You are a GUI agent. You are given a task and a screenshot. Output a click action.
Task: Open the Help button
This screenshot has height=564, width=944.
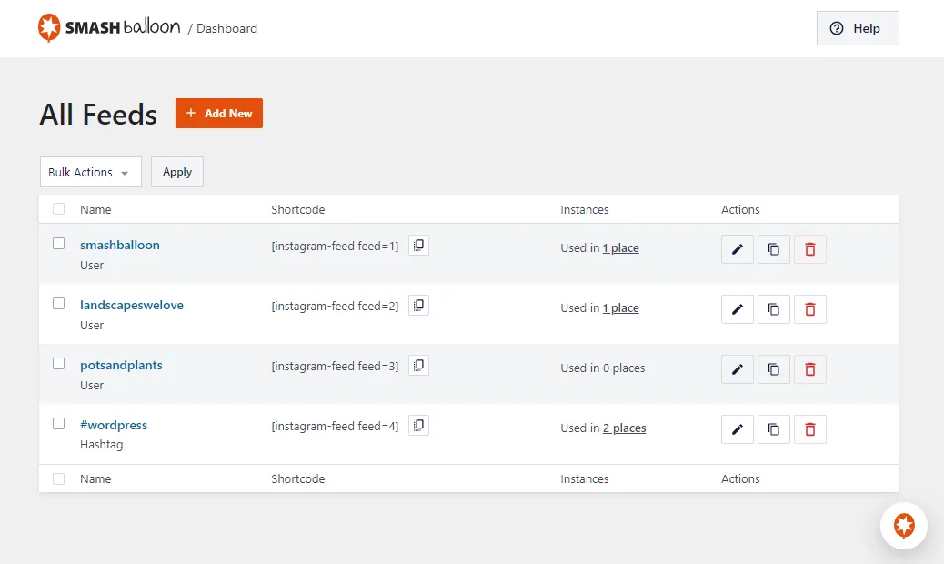858,28
